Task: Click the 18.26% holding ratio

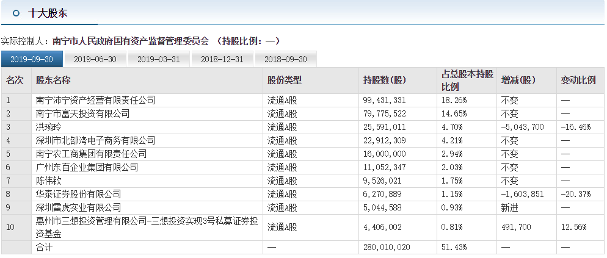Action: tap(454, 101)
